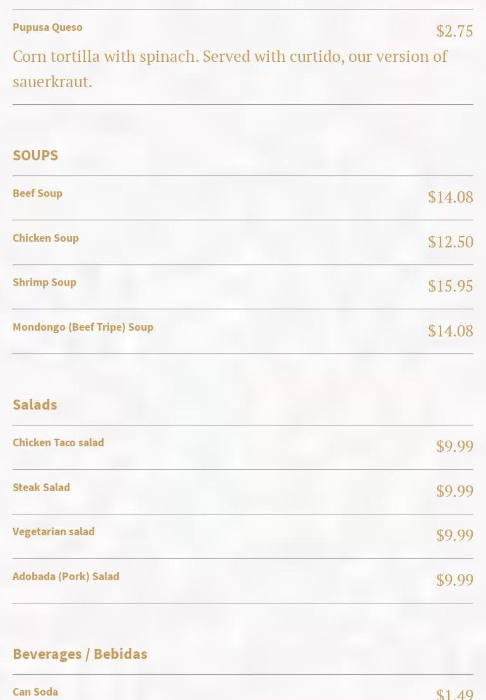Select the Chicken Soup item
486x700 pixels.
(x=45, y=238)
